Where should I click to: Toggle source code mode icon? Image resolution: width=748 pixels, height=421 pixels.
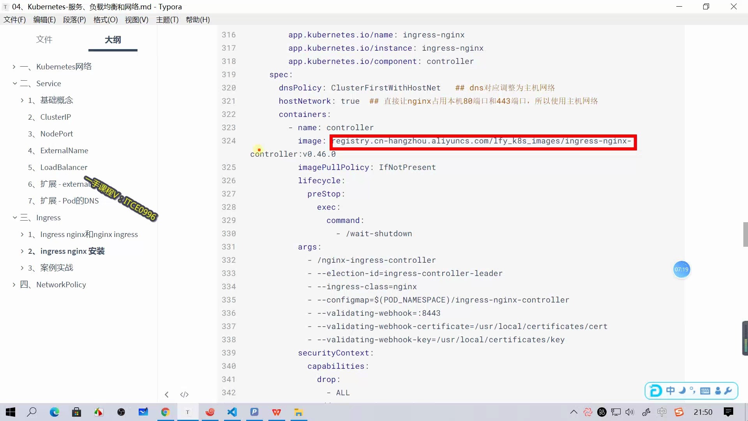coord(184,394)
